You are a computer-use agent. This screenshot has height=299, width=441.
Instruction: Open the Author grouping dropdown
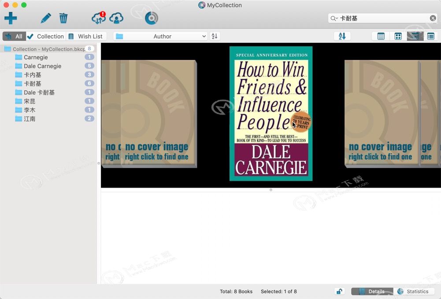(x=160, y=36)
